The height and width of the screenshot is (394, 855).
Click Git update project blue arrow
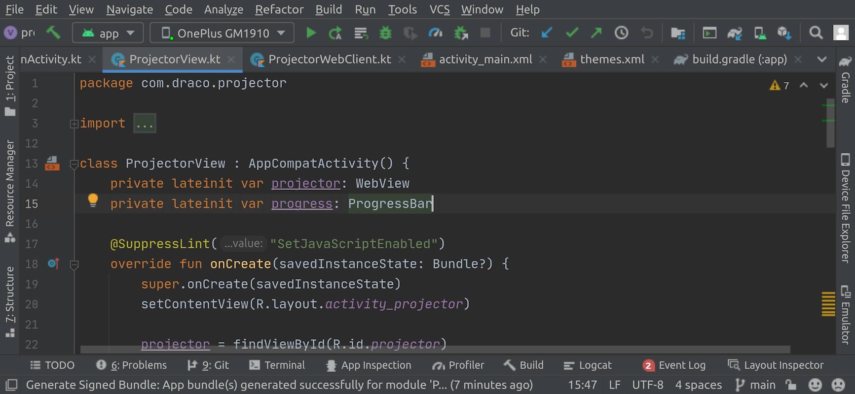point(547,33)
